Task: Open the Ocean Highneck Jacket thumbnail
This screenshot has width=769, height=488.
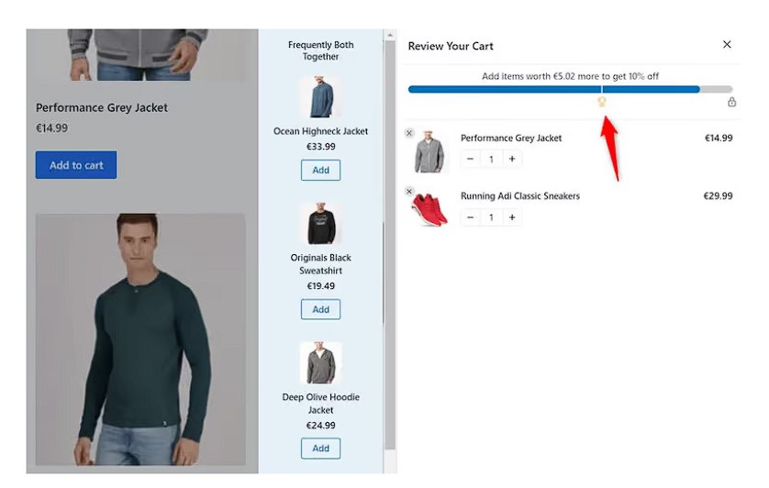Action: coord(321,97)
